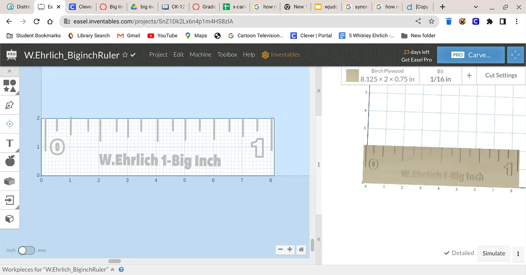
Task: Click the Birch Plywood material swatch
Action: [352, 76]
